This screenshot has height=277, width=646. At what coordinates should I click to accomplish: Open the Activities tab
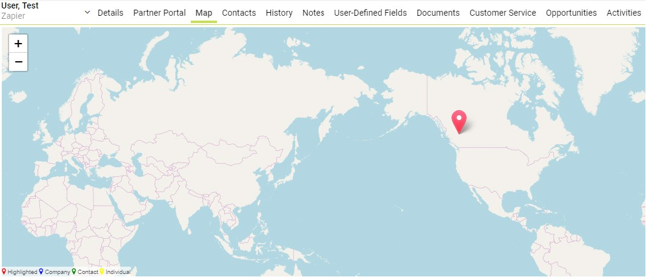coord(624,13)
